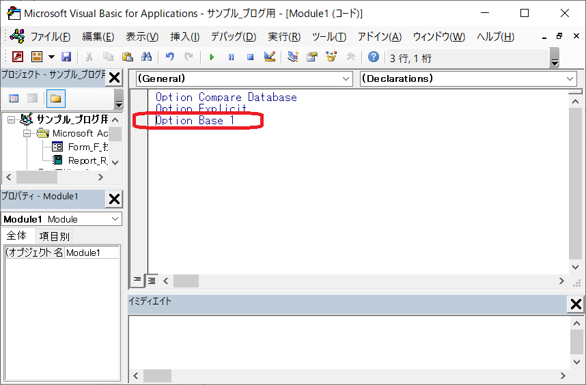
Task: Click the VBA document icon in menu bar
Action: click(17, 36)
